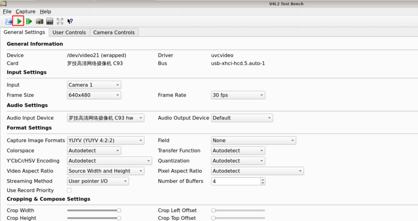Viewport: 418px width, 221px height.
Task: Click the open device folder icon
Action: coord(8,21)
